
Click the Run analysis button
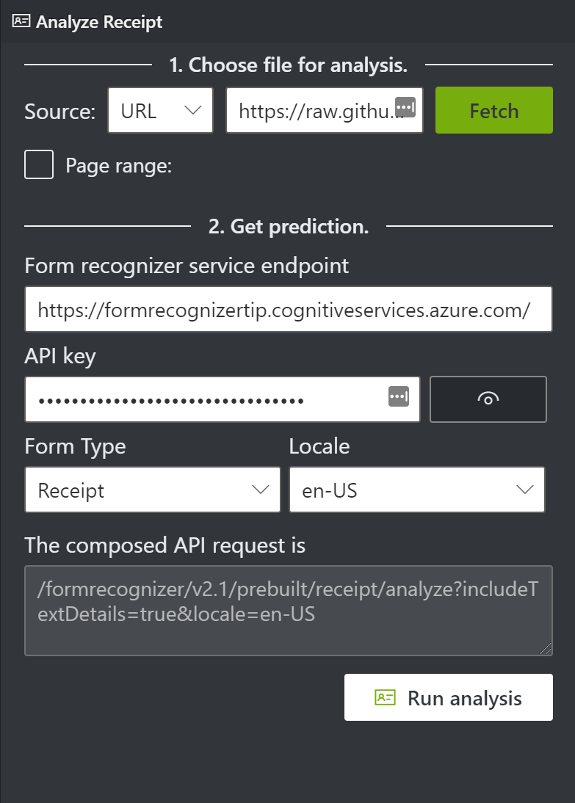[449, 697]
